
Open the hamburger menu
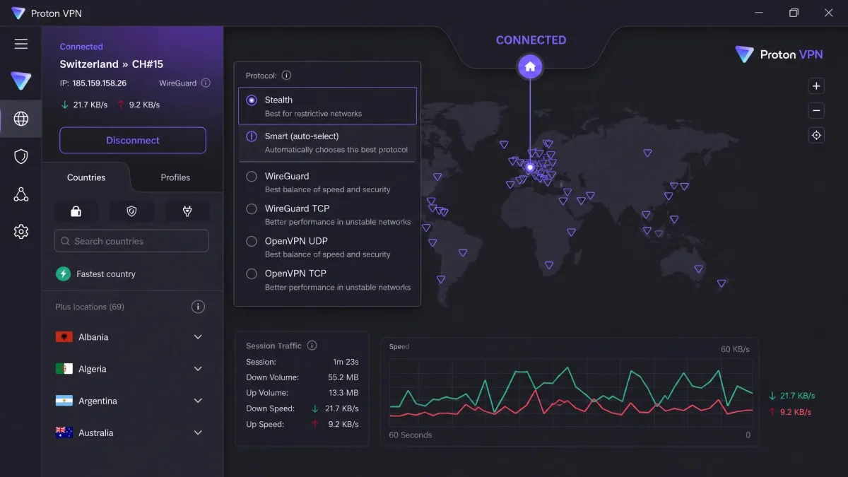pos(21,44)
